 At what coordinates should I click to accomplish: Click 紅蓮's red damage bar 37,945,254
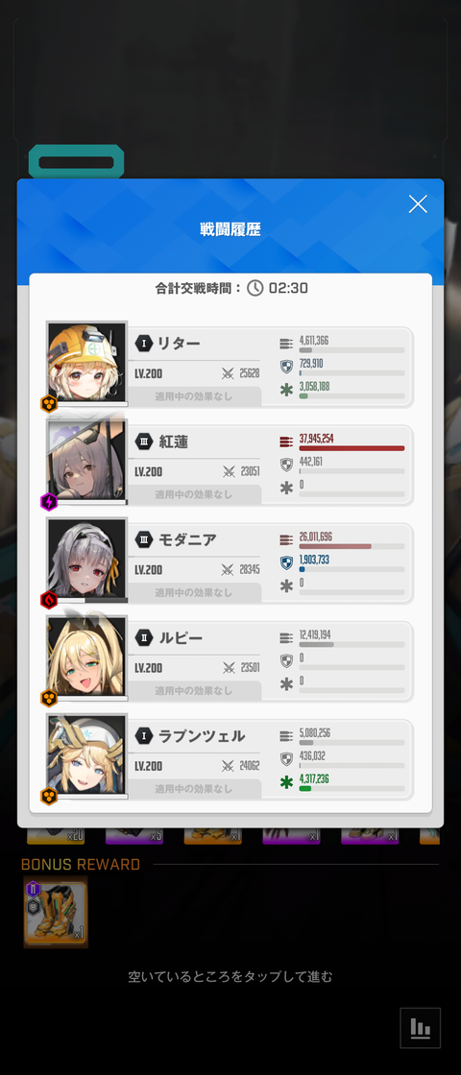click(352, 447)
